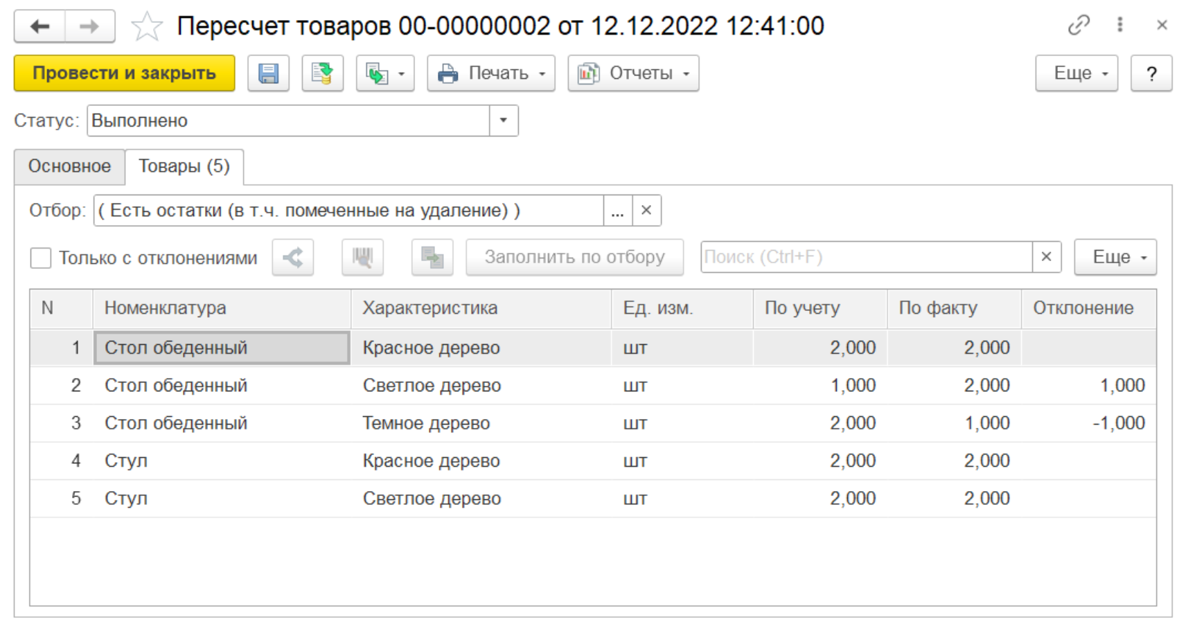
Task: Clear the Отбор filter with X
Action: coord(646,211)
